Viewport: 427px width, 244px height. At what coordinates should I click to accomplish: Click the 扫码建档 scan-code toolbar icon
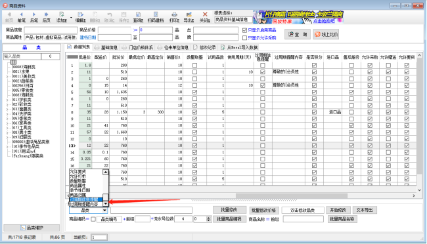156,14
